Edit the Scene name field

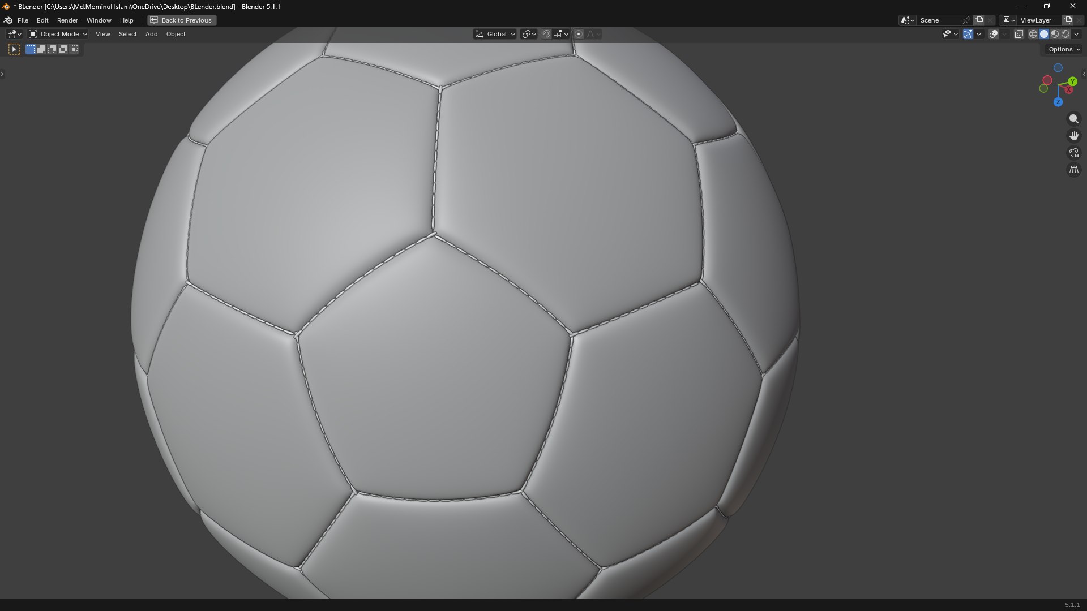click(x=939, y=20)
